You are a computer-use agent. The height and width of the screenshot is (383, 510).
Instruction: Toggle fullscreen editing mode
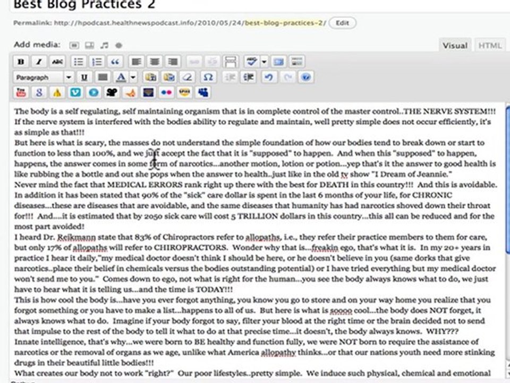pyautogui.click(x=278, y=62)
